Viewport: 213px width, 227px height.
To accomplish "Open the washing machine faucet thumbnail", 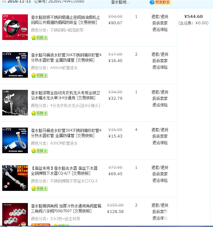I will click(x=15, y=103).
